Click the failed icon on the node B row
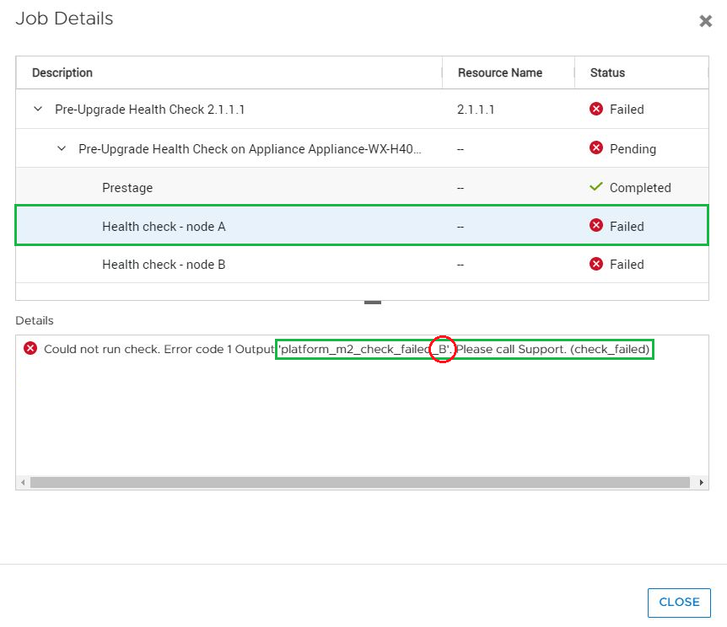This screenshot has width=727, height=627. [596, 264]
